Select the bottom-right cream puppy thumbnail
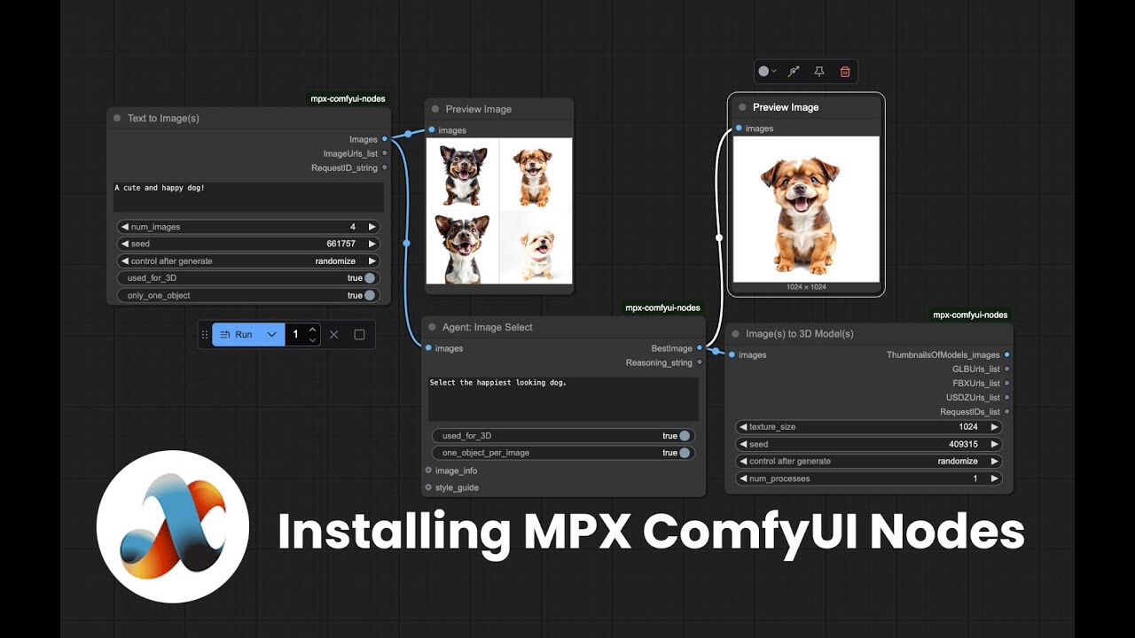 536,247
